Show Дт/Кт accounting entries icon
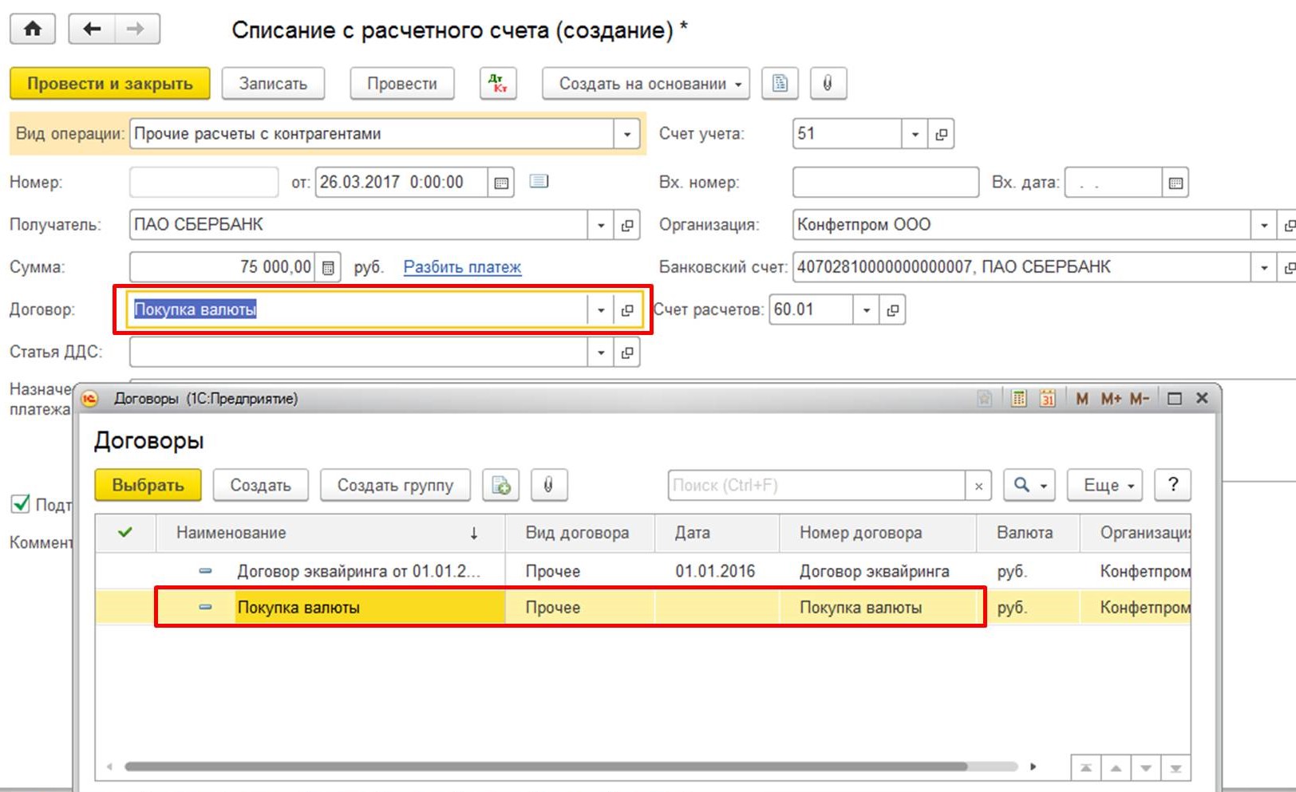Screen dimensions: 1296x792 point(498,84)
